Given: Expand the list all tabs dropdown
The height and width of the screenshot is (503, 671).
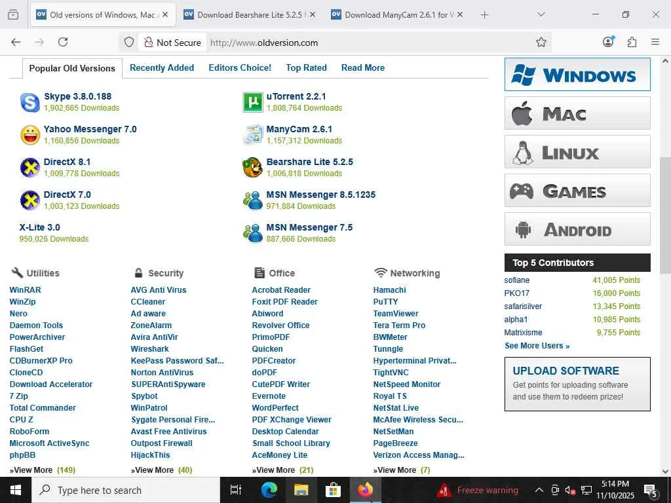Looking at the screenshot, I should click(x=541, y=15).
